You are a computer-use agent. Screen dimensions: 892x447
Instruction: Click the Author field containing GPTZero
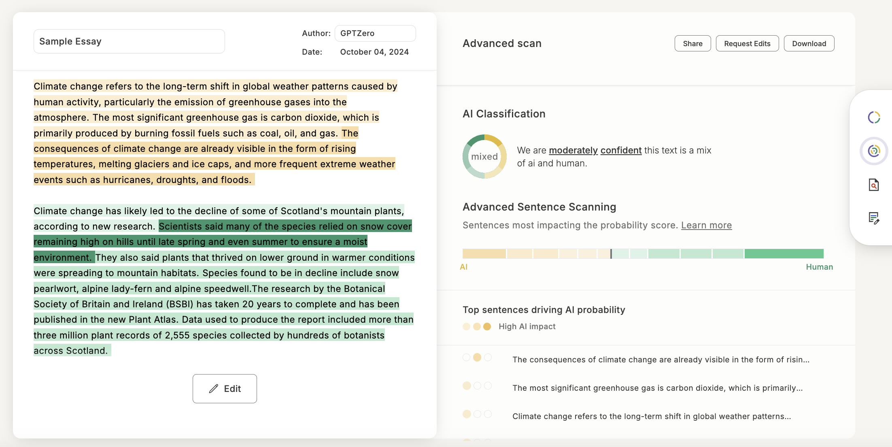[x=375, y=33]
